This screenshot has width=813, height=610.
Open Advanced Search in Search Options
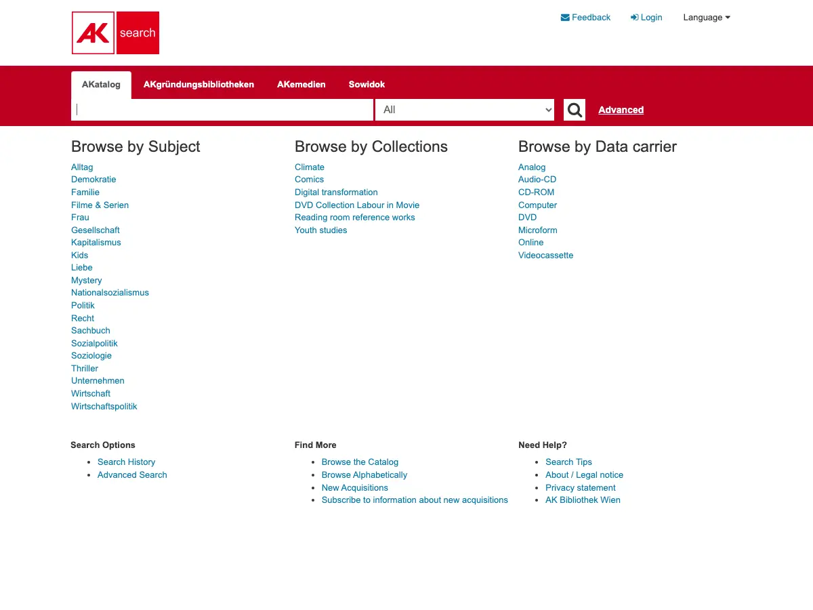point(132,475)
